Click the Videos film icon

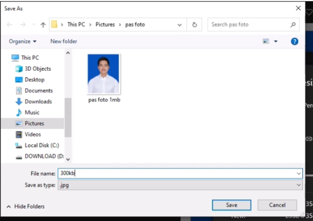(x=19, y=135)
